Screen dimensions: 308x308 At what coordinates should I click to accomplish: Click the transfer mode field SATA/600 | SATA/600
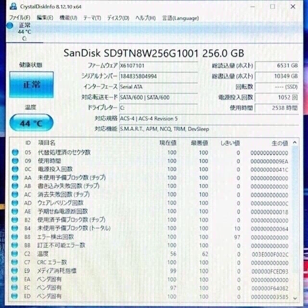pos(158,97)
